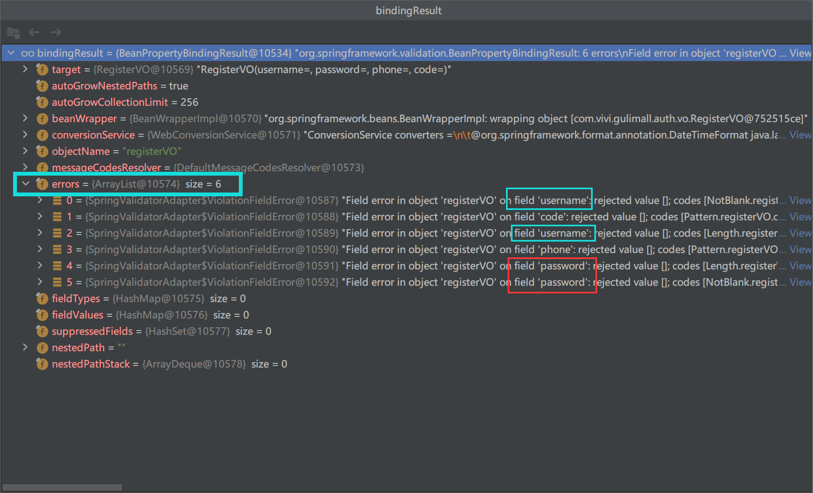Open View link for error 3
Viewport: 813px width, 493px height.
coord(800,249)
